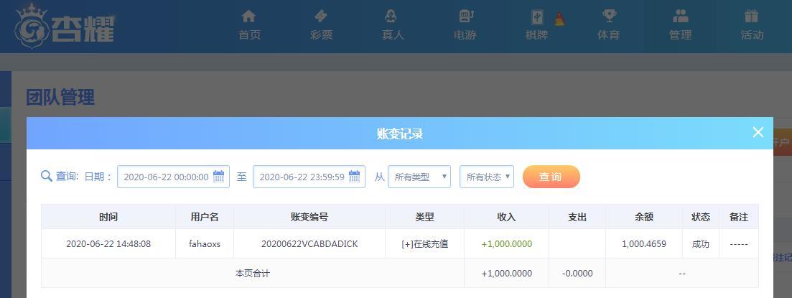Click the 本页合计 summary label
Image resolution: width=792 pixels, height=298 pixels.
[253, 274]
